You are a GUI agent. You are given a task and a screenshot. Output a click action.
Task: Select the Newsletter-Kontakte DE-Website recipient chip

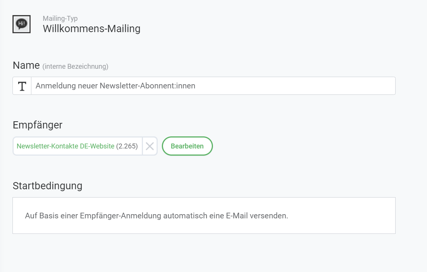coord(65,146)
